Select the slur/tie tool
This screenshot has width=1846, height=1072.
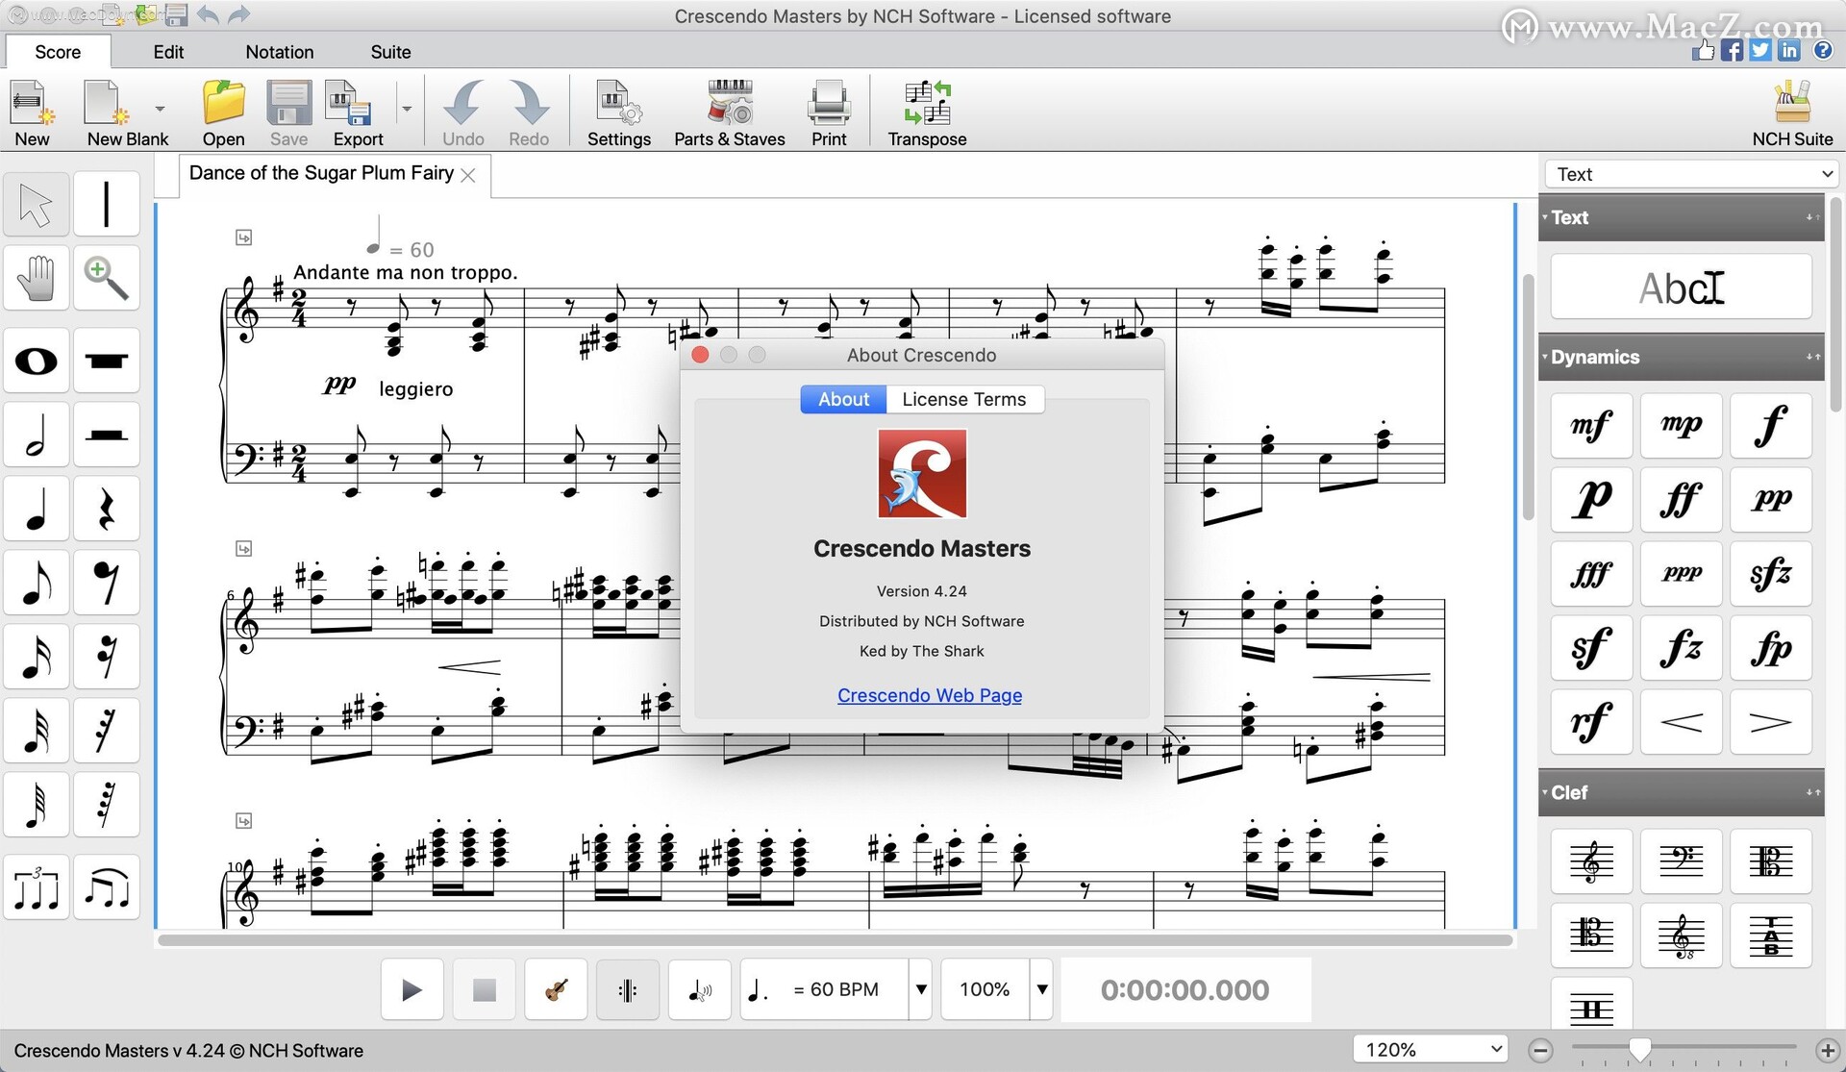[106, 887]
